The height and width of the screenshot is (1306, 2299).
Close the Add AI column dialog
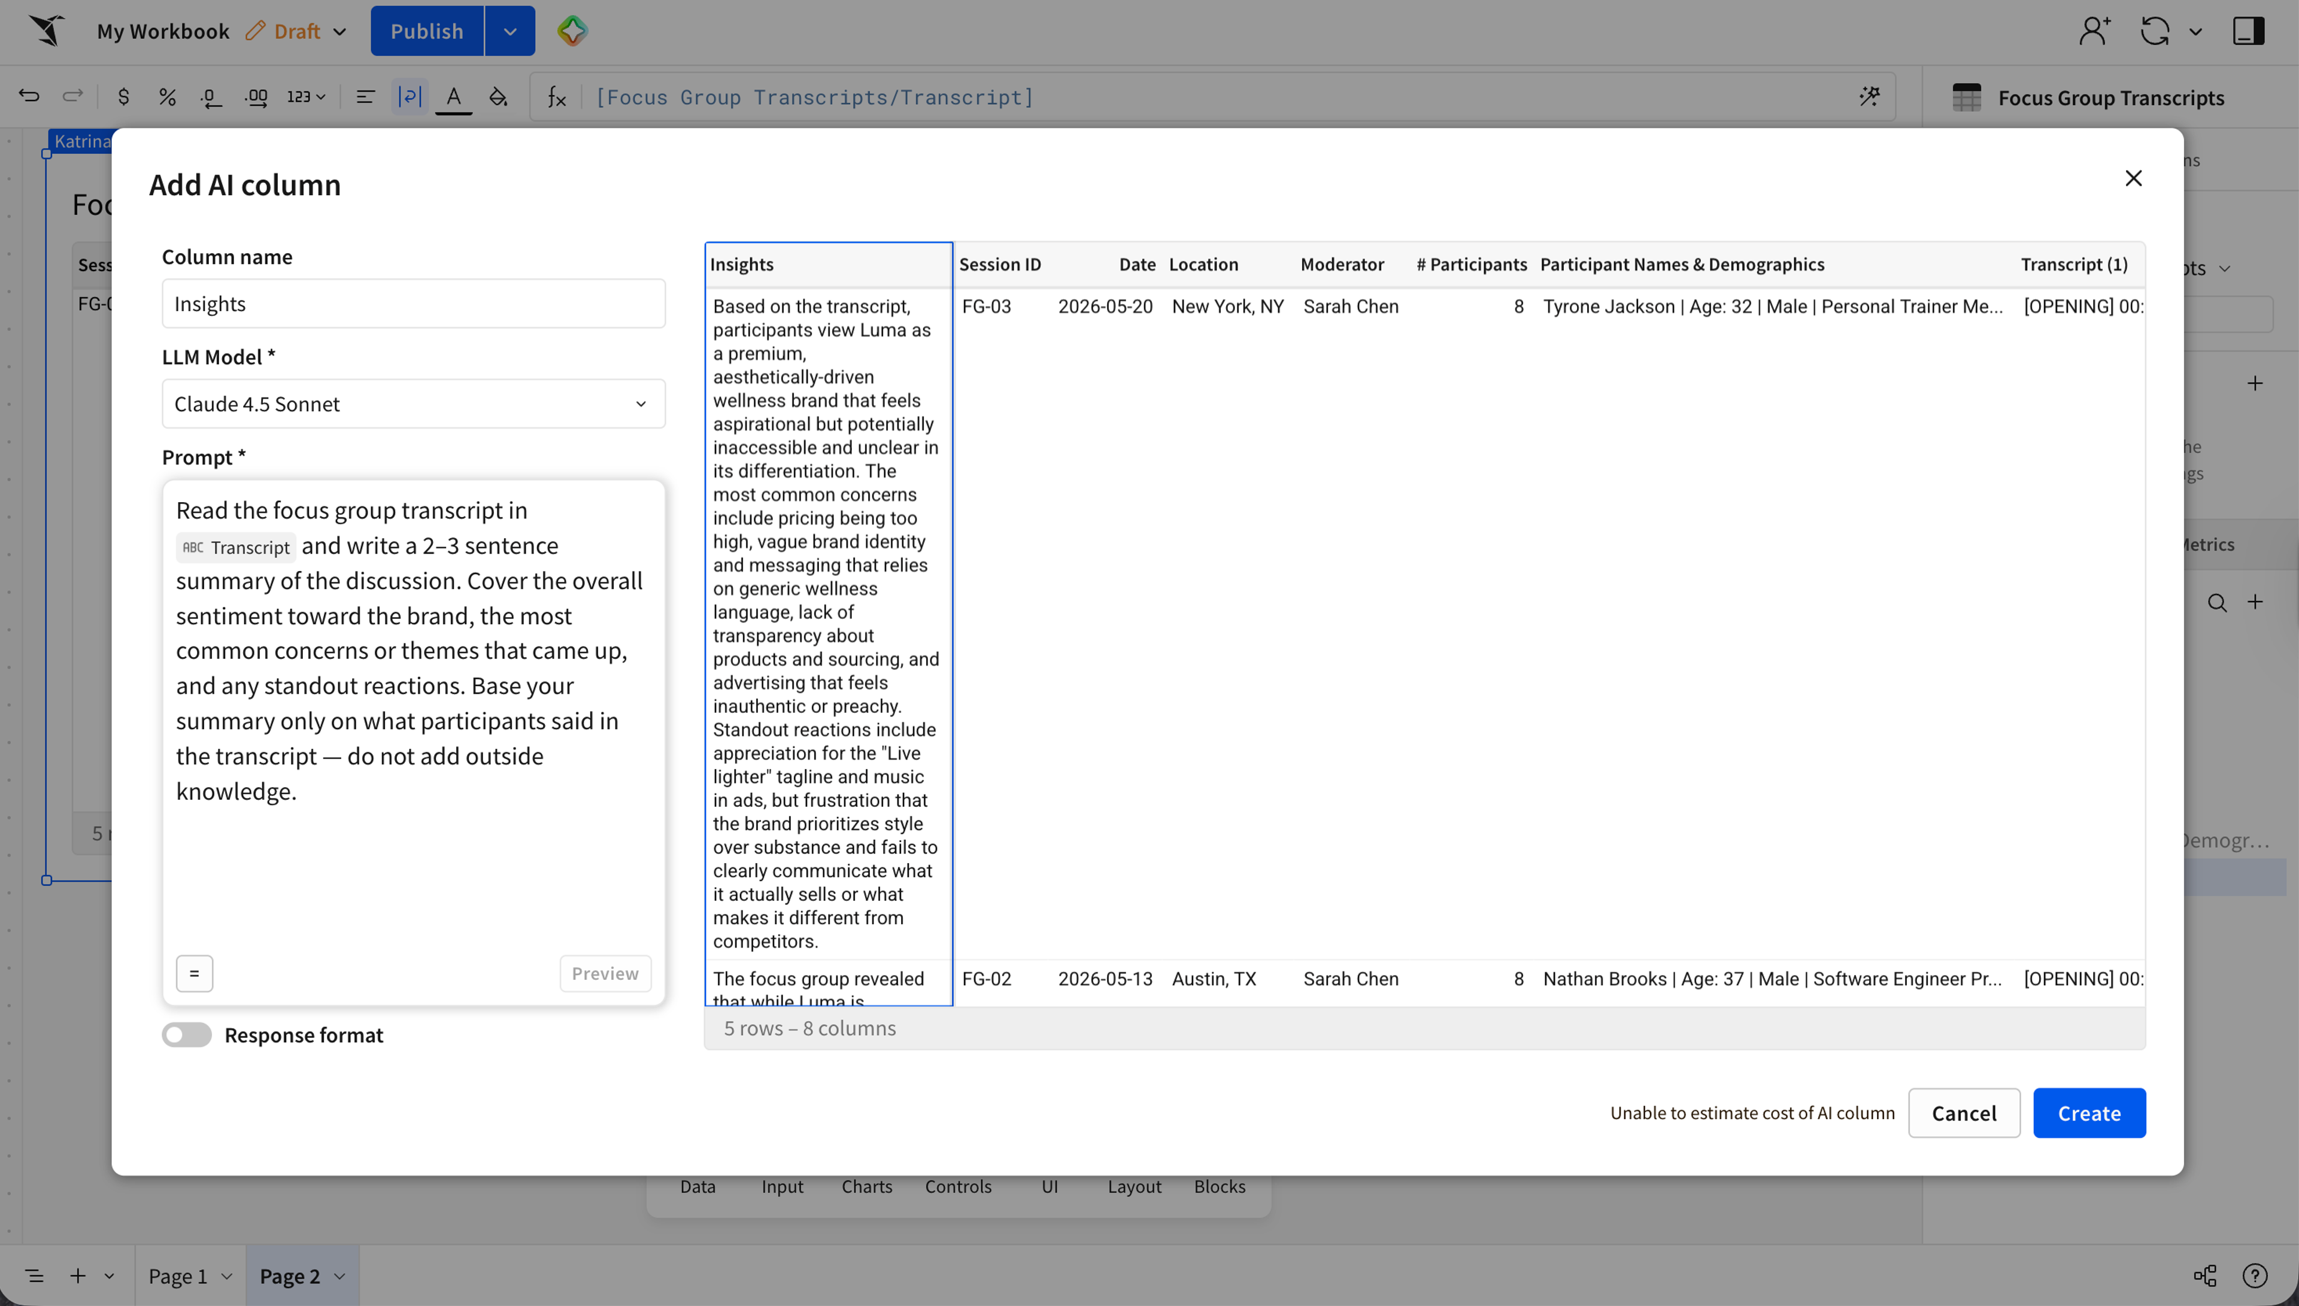[x=2133, y=178]
